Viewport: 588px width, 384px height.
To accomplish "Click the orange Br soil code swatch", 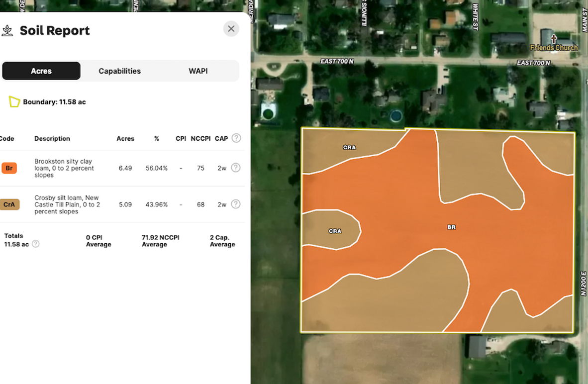I will (9, 168).
